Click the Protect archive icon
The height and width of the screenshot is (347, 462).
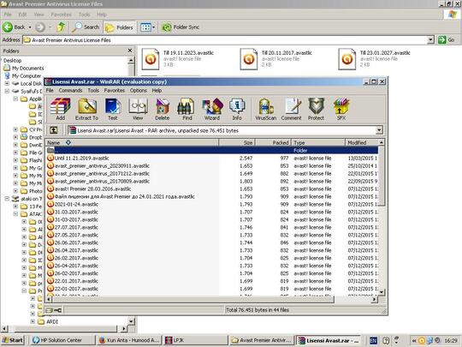pos(316,109)
